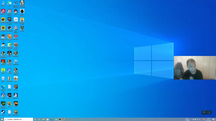The height and width of the screenshot is (121, 216).
Task: Switch to WeChat on the taskbar
Action: pyautogui.click(x=56, y=119)
